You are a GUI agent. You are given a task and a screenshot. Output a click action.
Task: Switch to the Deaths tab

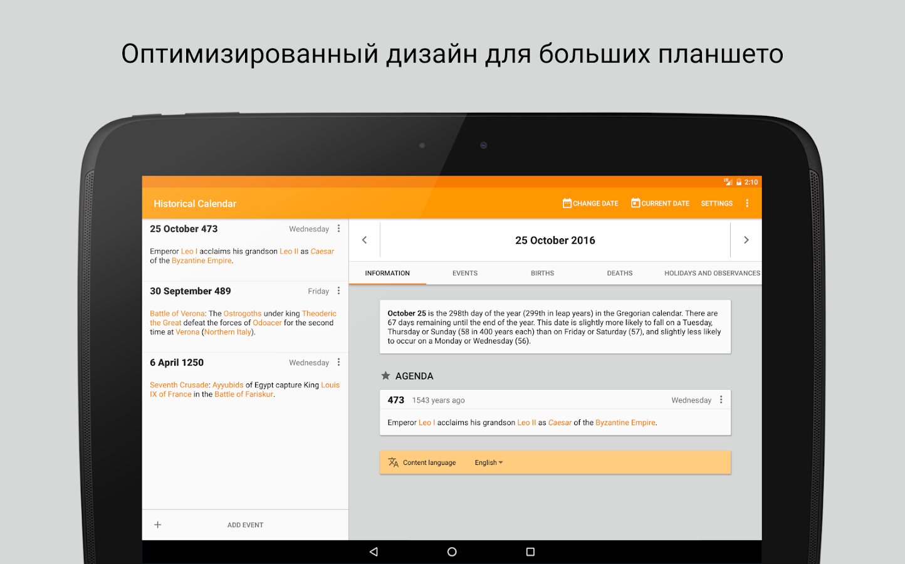tap(620, 273)
